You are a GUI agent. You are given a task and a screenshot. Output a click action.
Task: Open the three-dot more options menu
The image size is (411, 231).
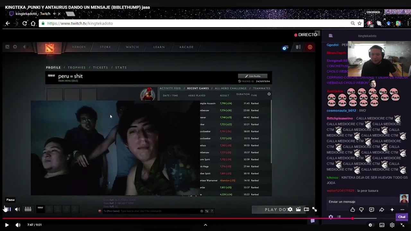402,210
